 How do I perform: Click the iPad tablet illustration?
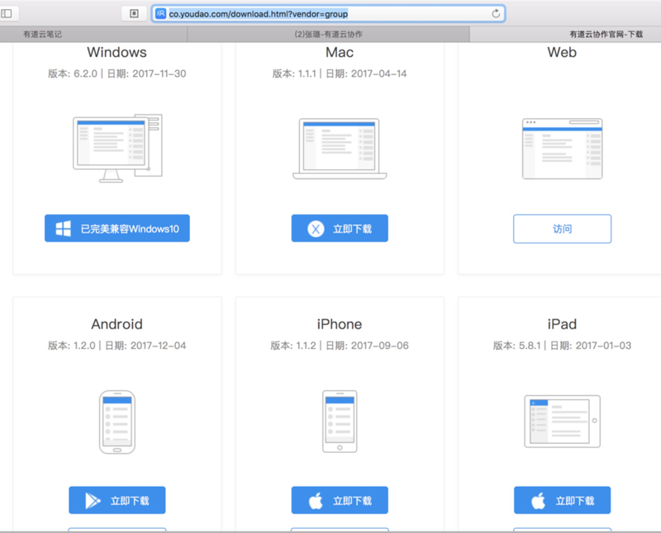563,421
